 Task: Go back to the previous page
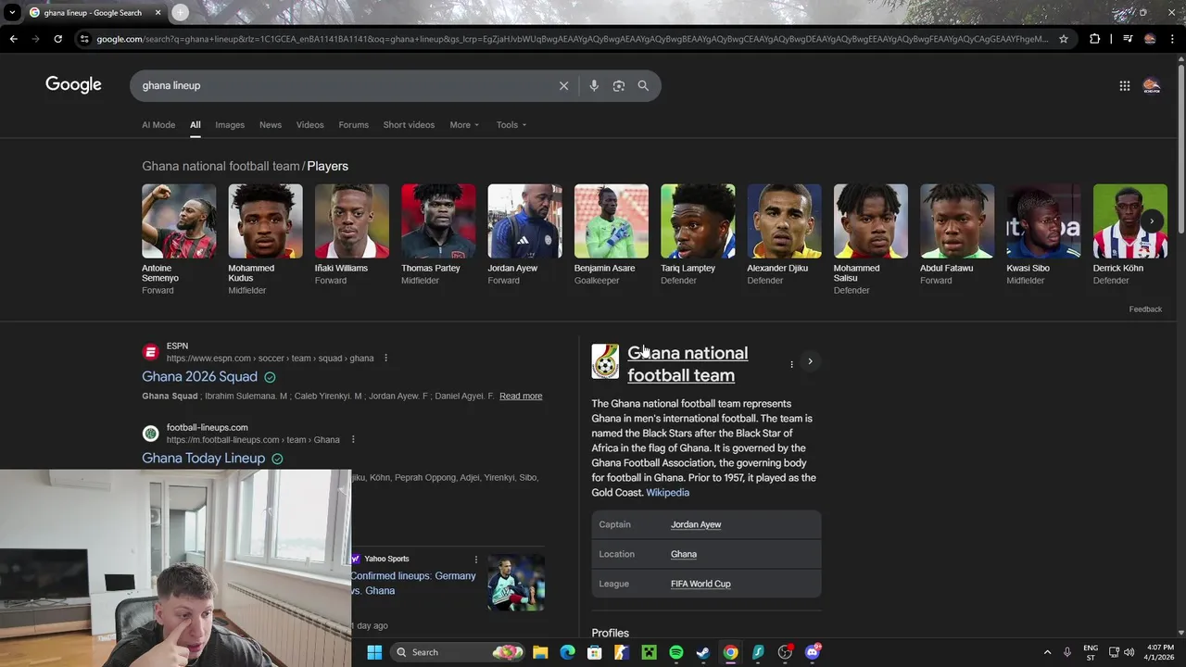[13, 39]
